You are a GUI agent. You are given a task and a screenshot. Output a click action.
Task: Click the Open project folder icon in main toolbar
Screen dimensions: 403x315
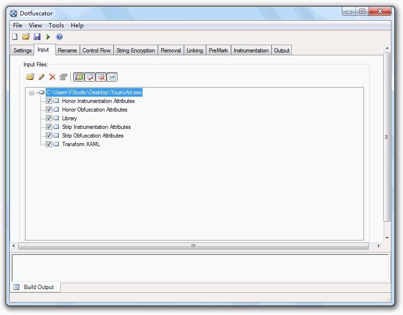[x=26, y=37]
